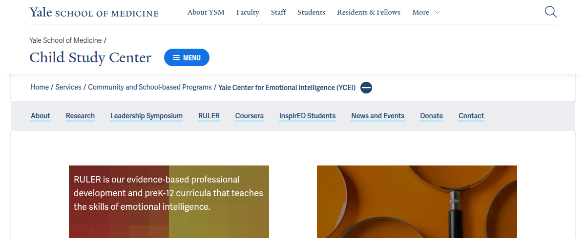Go to Services breadcrumb
The height and width of the screenshot is (238, 586).
[68, 87]
